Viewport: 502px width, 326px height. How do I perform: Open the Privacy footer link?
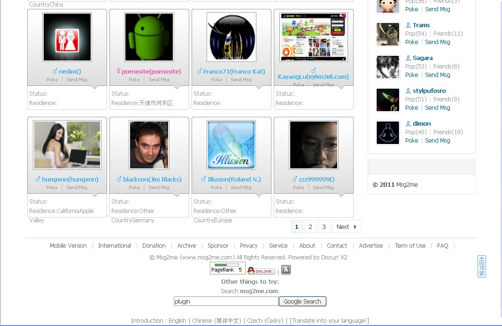pos(248,245)
